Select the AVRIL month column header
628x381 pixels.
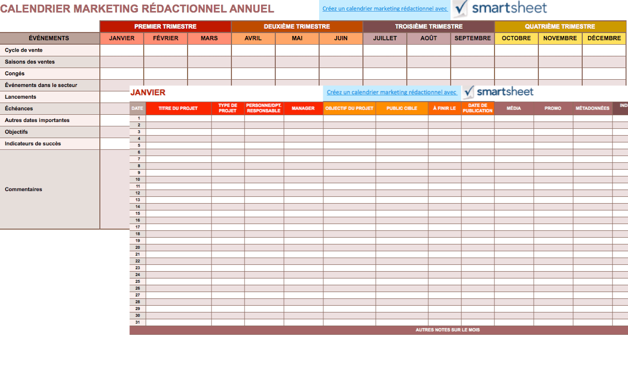(253, 38)
